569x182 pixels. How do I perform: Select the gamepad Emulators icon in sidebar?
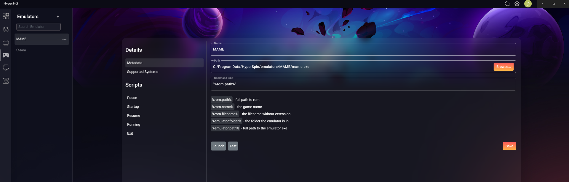coord(6,55)
